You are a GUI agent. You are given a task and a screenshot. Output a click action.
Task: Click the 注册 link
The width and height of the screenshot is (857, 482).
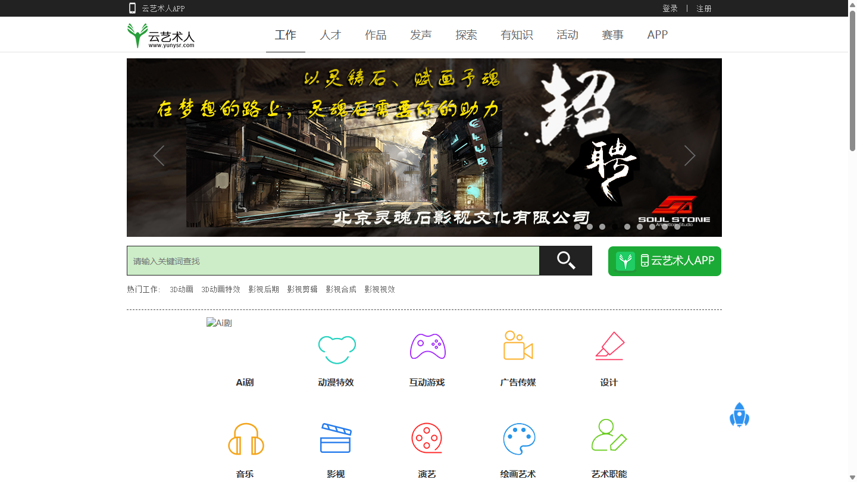[x=704, y=8]
